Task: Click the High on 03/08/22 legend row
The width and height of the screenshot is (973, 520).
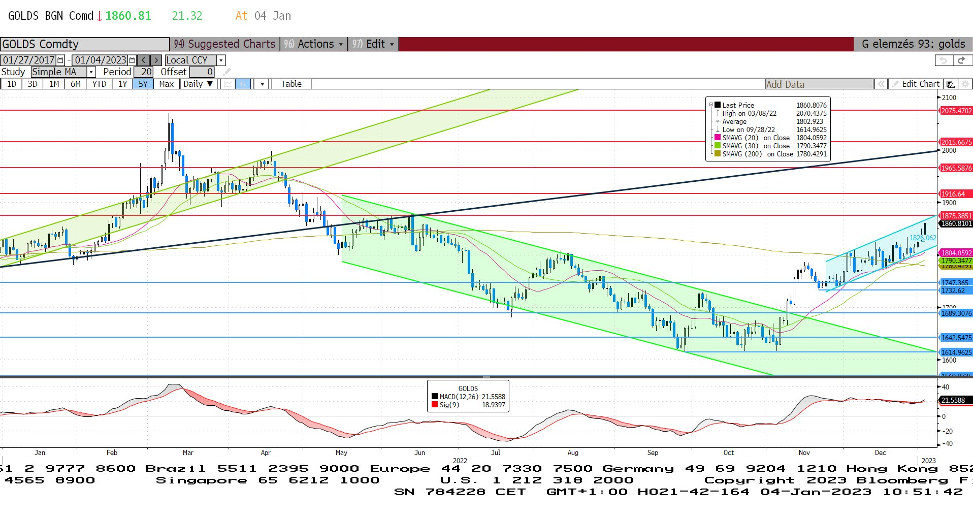Action: tap(771, 113)
